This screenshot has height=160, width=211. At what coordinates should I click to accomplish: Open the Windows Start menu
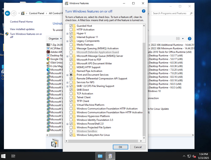(x=3, y=156)
